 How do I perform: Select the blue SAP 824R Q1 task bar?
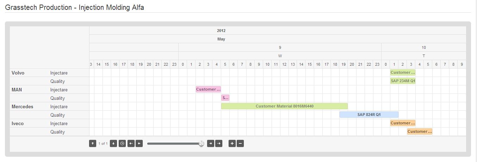tap(369, 115)
